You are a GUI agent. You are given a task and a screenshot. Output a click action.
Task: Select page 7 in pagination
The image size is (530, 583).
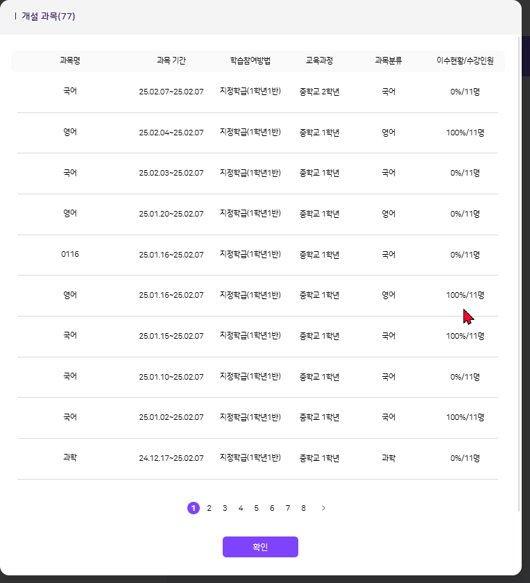(288, 508)
